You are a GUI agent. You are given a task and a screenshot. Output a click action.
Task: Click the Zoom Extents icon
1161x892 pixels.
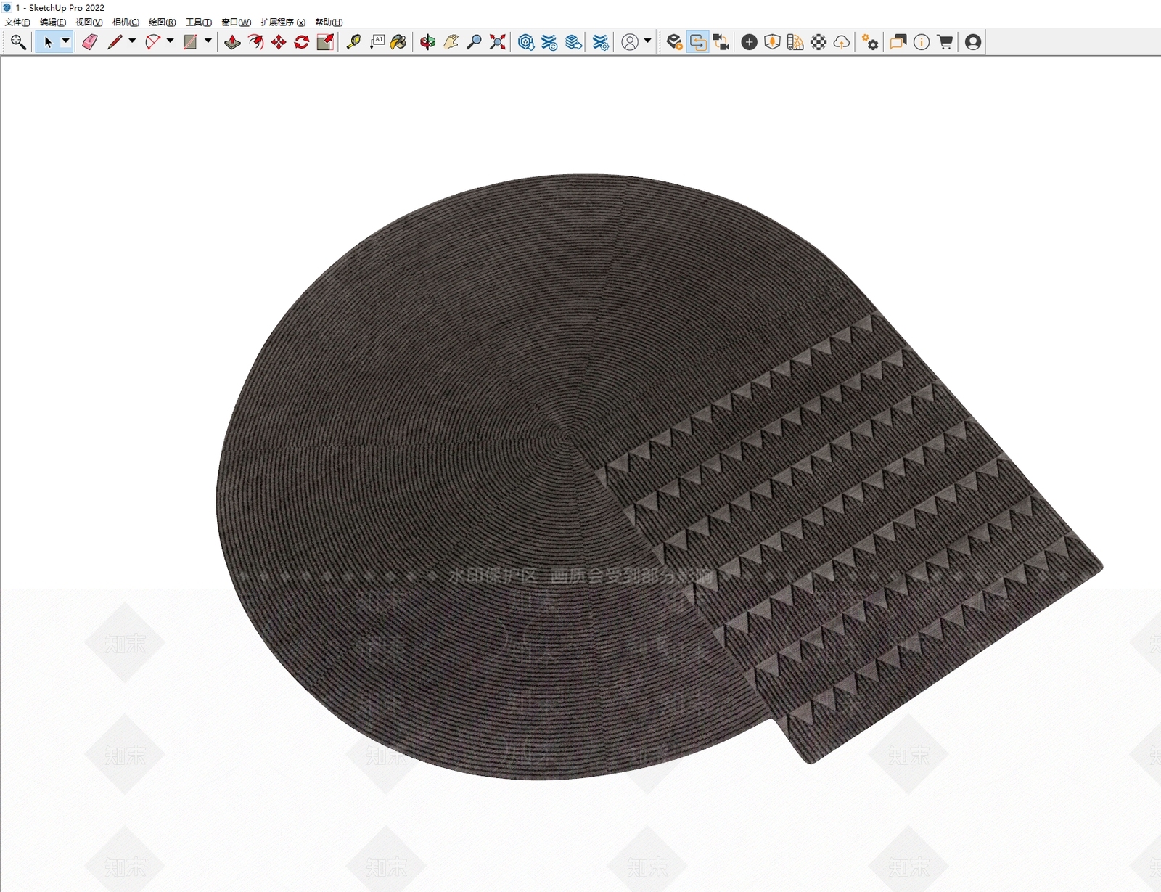(x=498, y=42)
